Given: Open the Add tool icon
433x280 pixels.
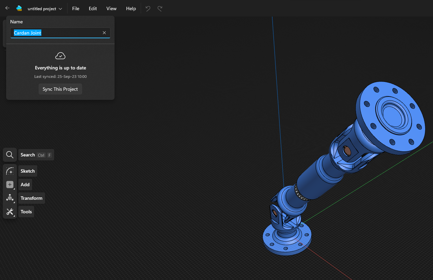Looking at the screenshot, I should (x=10, y=185).
